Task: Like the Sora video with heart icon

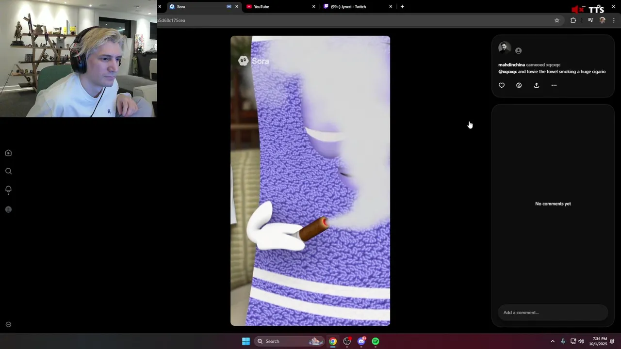Action: [x=502, y=85]
